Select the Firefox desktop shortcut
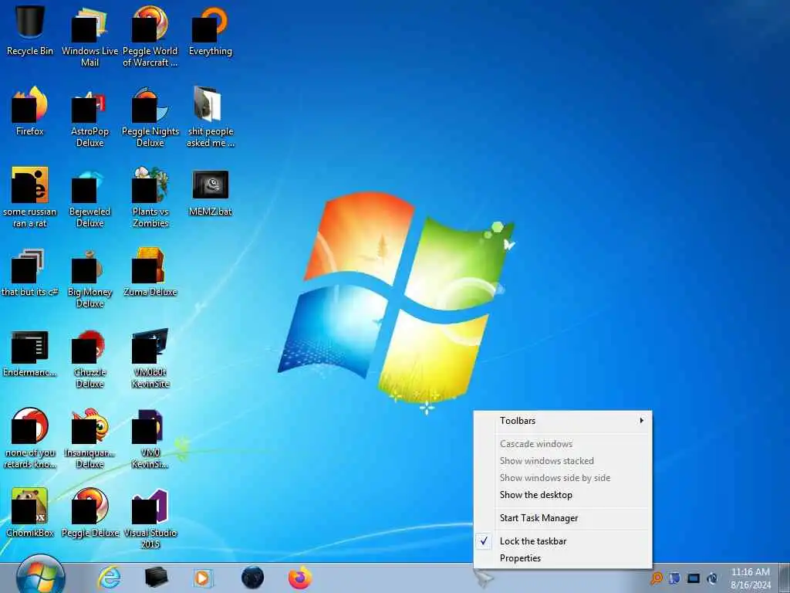The height and width of the screenshot is (593, 790). [30, 111]
